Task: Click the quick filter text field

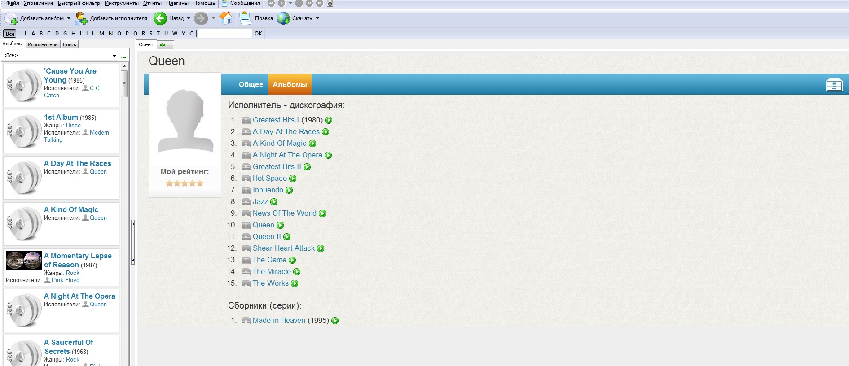Action: point(225,34)
